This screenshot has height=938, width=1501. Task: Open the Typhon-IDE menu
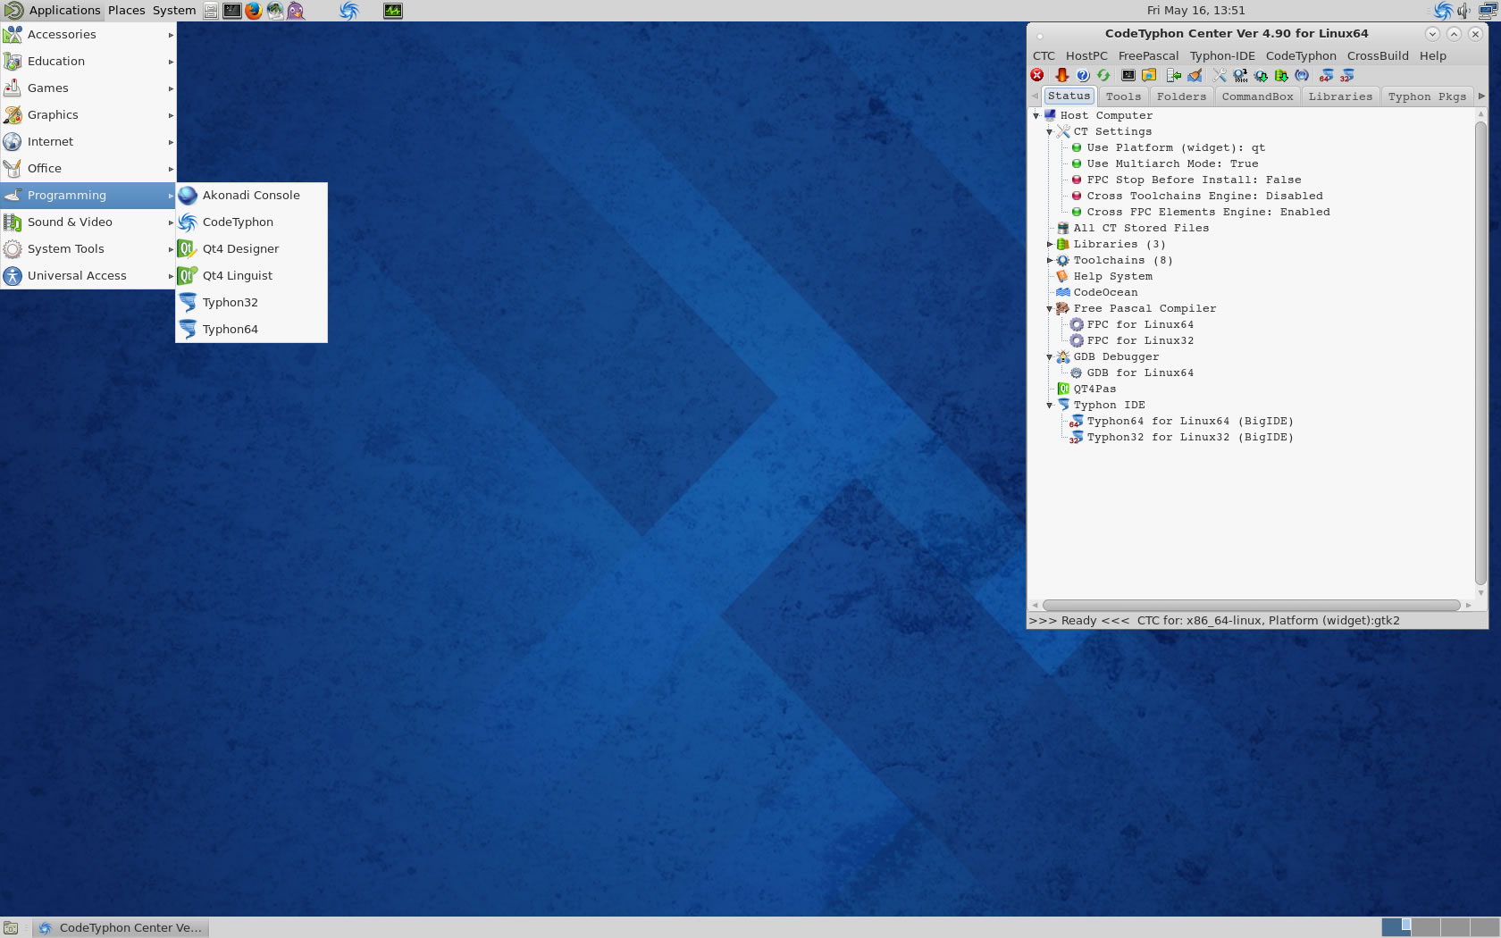pos(1222,55)
